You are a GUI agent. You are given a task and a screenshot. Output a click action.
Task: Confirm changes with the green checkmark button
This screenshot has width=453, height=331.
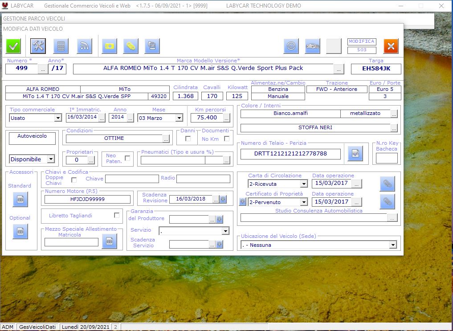pyautogui.click(x=13, y=46)
